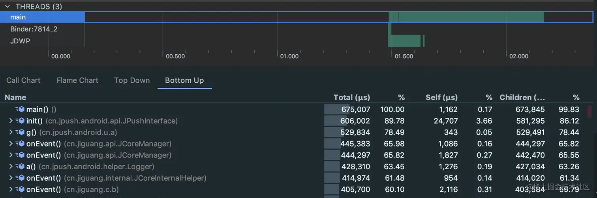Click the total value 675,007

click(x=355, y=109)
